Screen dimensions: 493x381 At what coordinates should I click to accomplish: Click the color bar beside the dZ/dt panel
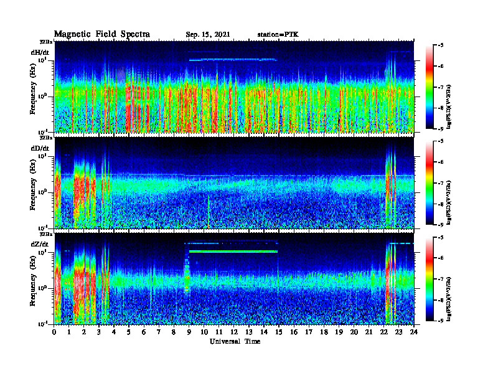click(x=430, y=279)
